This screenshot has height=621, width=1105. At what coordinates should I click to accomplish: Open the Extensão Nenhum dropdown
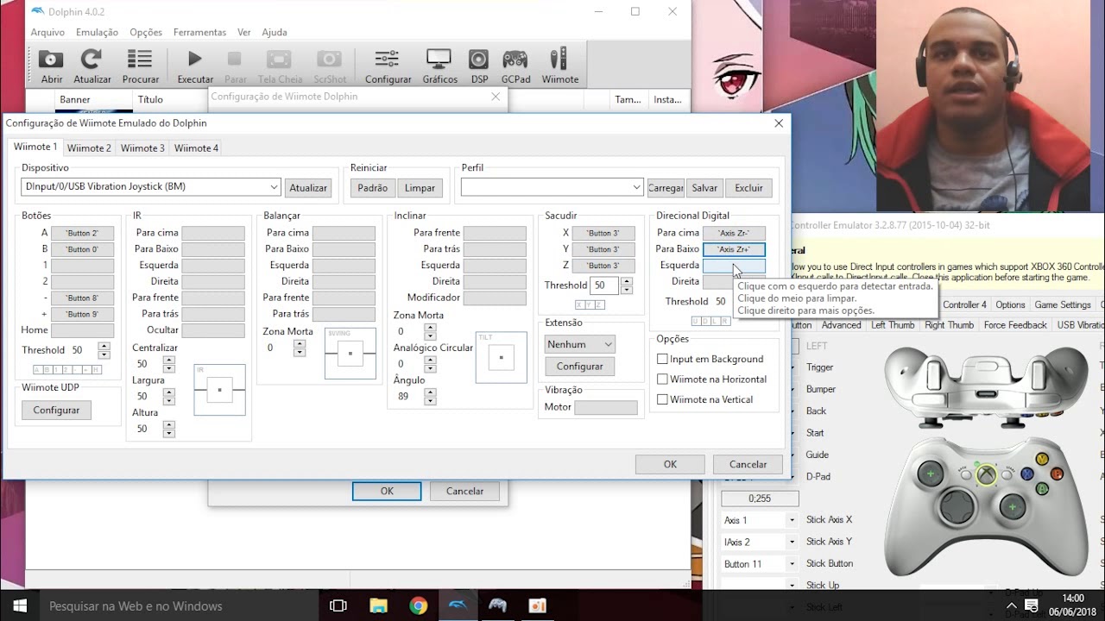[x=580, y=344]
